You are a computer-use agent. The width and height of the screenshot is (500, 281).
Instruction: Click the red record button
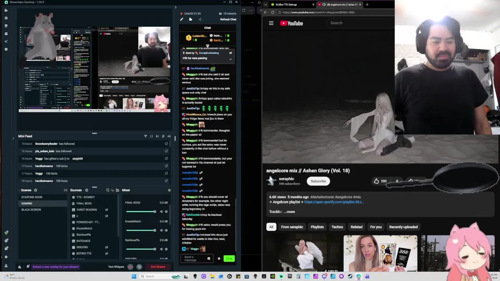(x=130, y=267)
